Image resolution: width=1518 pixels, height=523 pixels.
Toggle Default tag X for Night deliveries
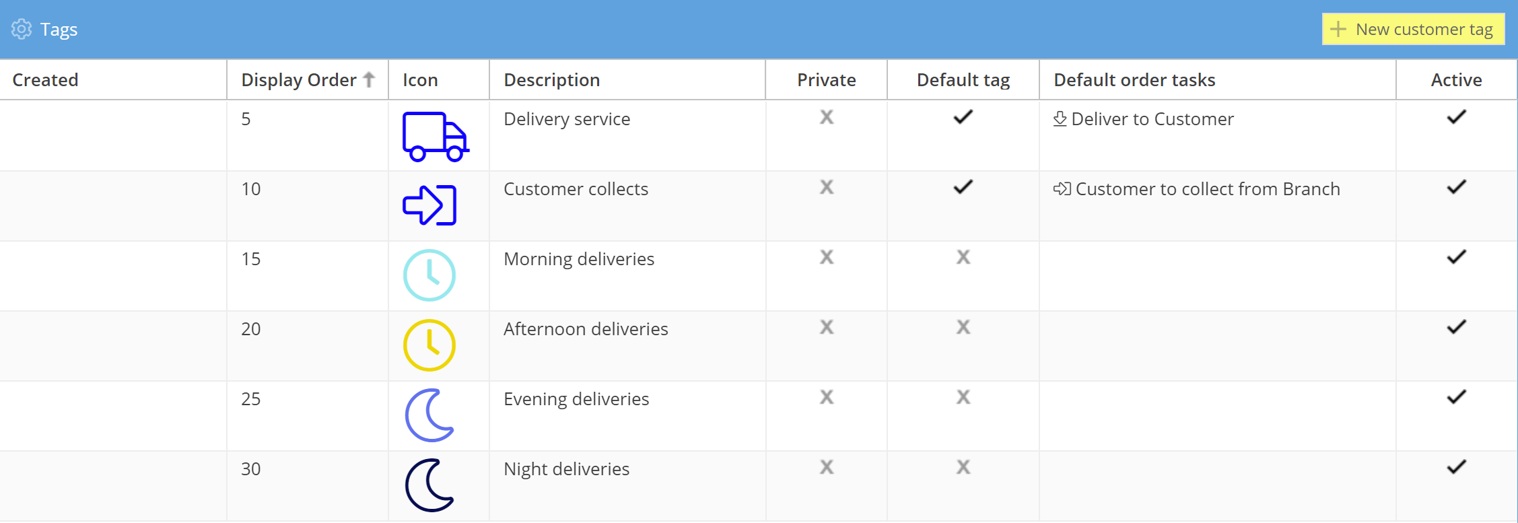[x=963, y=467]
